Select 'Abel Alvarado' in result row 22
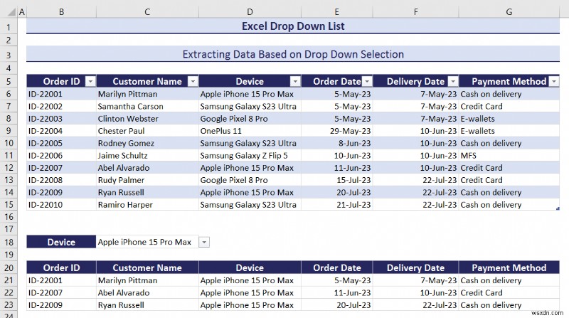Image resolution: width=569 pixels, height=318 pixels. pos(147,293)
